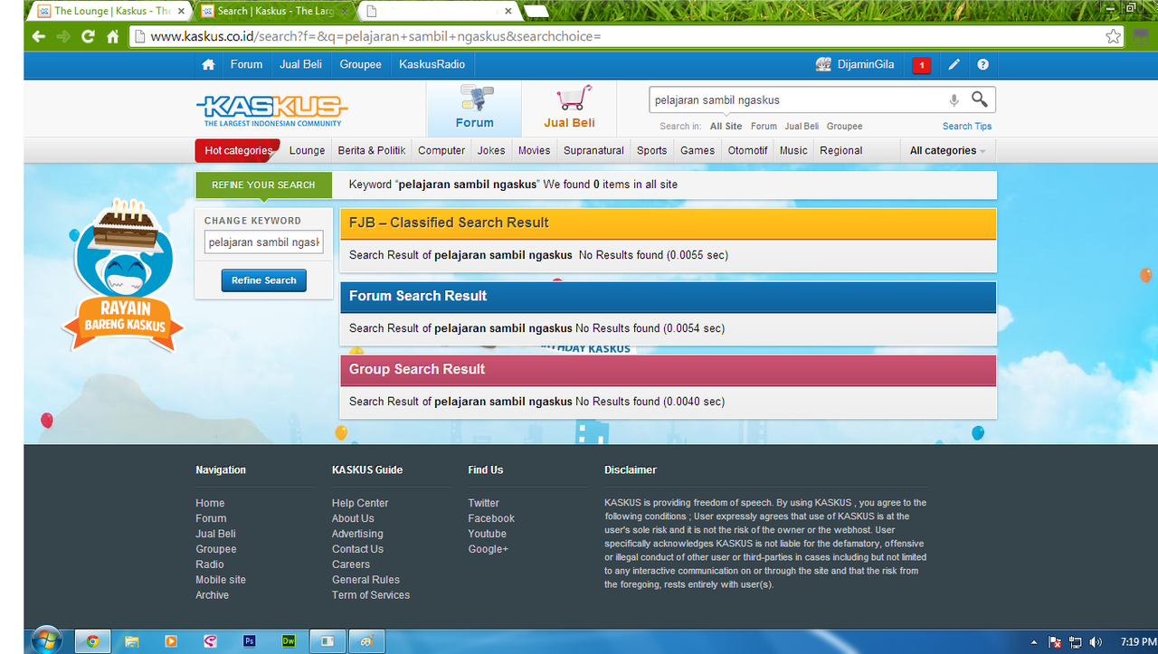Open the Windows Start button
The height and width of the screenshot is (654, 1158).
click(x=46, y=640)
